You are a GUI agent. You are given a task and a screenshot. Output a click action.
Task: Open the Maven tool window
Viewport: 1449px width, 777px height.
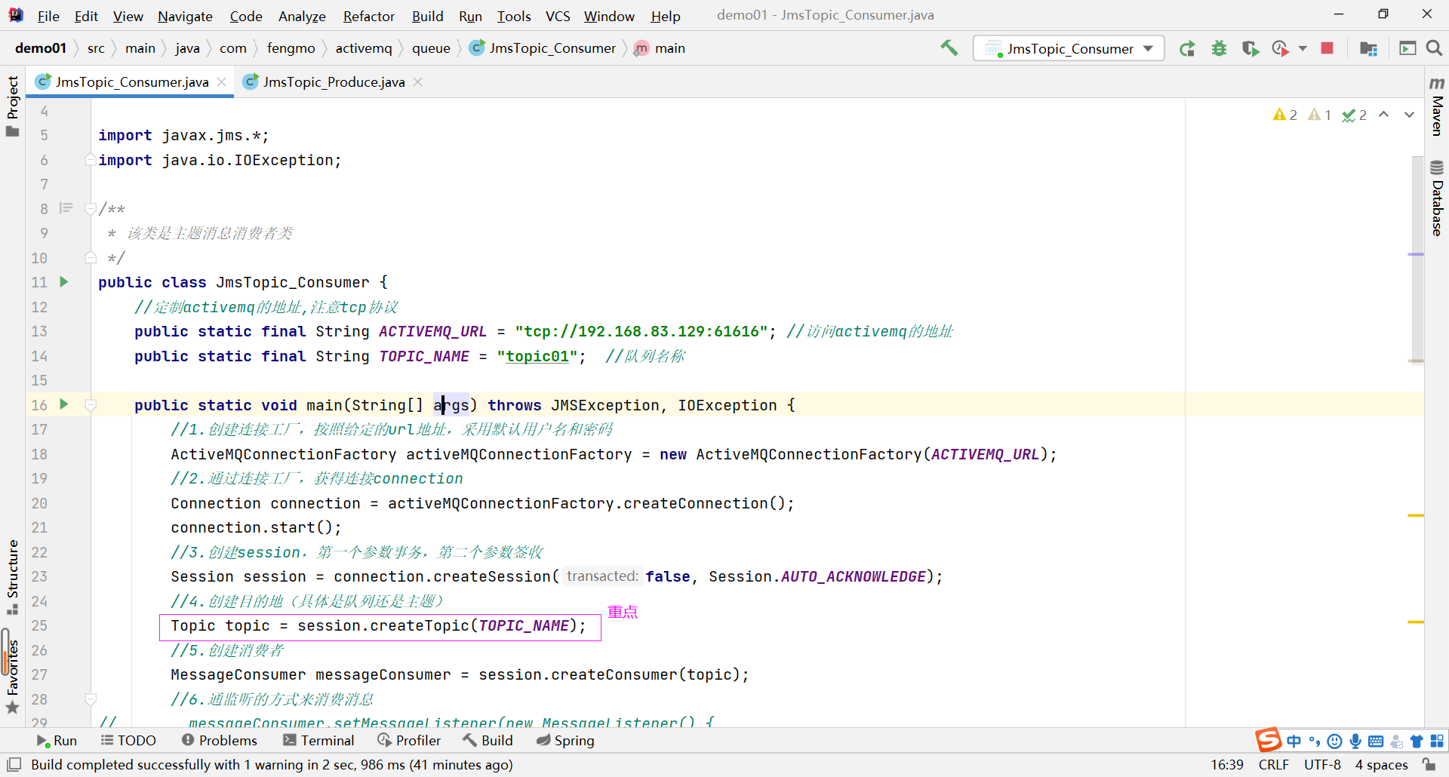pos(1437,106)
